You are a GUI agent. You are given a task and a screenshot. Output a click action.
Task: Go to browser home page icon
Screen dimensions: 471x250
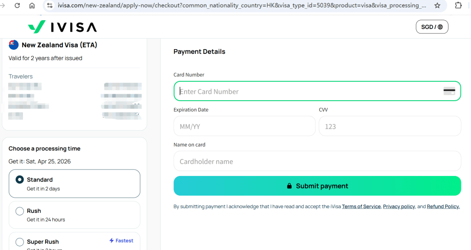pyautogui.click(x=32, y=6)
